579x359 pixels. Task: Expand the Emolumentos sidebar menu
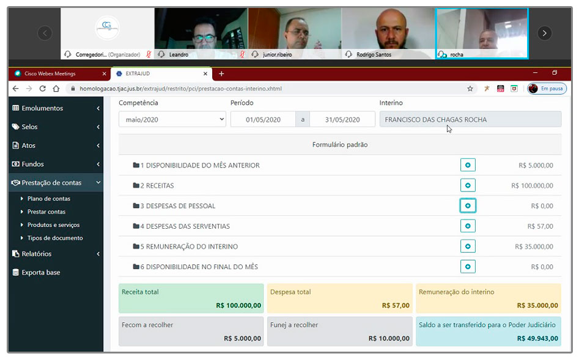56,108
